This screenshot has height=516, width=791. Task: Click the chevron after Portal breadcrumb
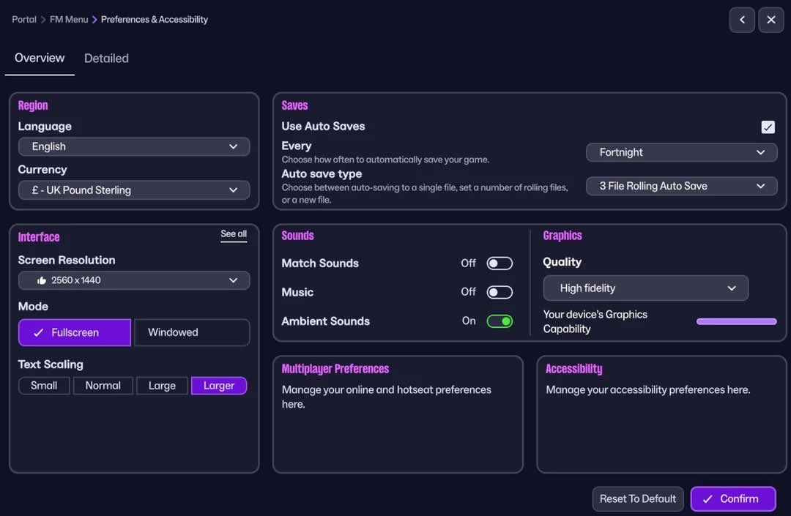pos(43,20)
